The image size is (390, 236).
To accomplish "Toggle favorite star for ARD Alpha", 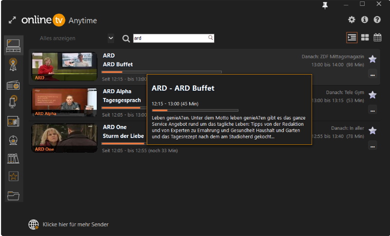I will [372, 95].
